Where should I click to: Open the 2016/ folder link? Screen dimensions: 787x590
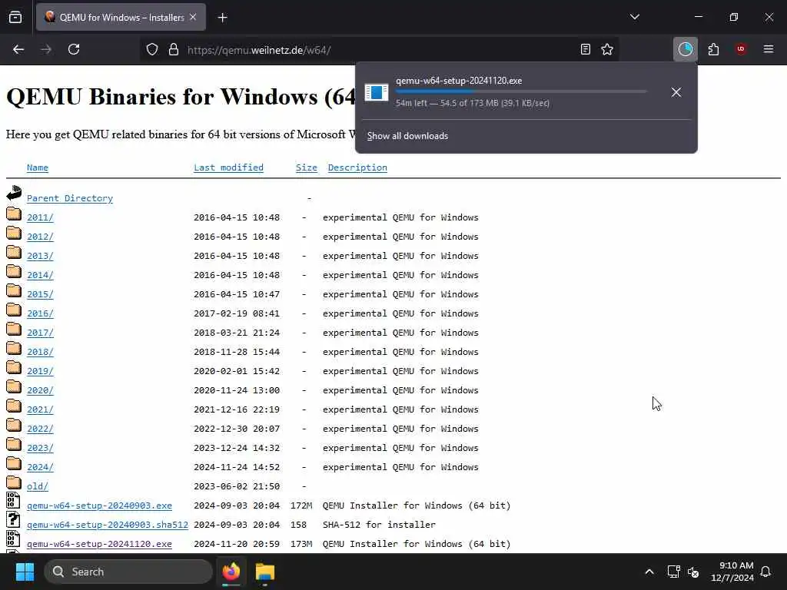[x=40, y=313]
